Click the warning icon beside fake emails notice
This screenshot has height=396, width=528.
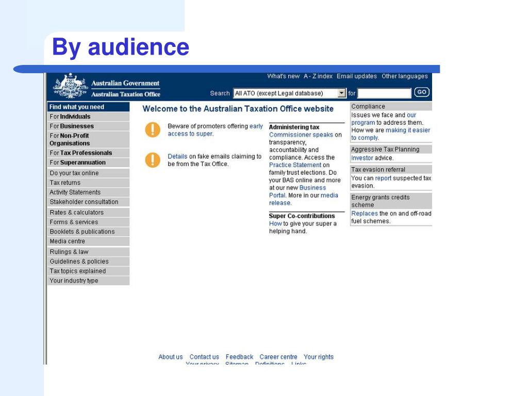(153, 160)
